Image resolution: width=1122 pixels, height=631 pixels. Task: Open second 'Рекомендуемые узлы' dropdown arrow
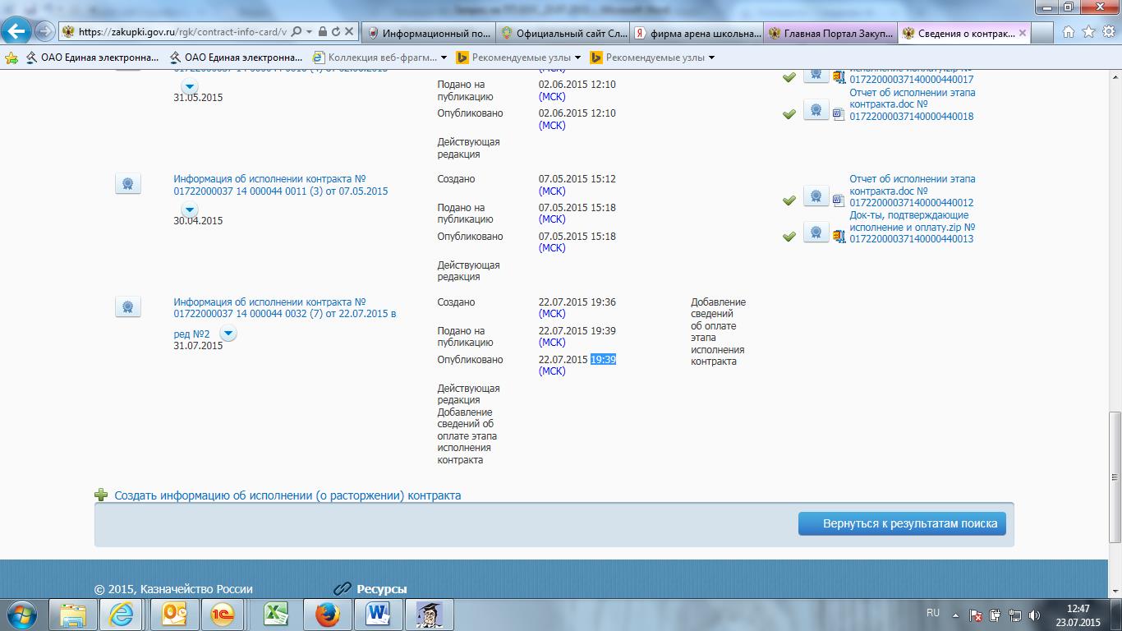pyautogui.click(x=711, y=58)
